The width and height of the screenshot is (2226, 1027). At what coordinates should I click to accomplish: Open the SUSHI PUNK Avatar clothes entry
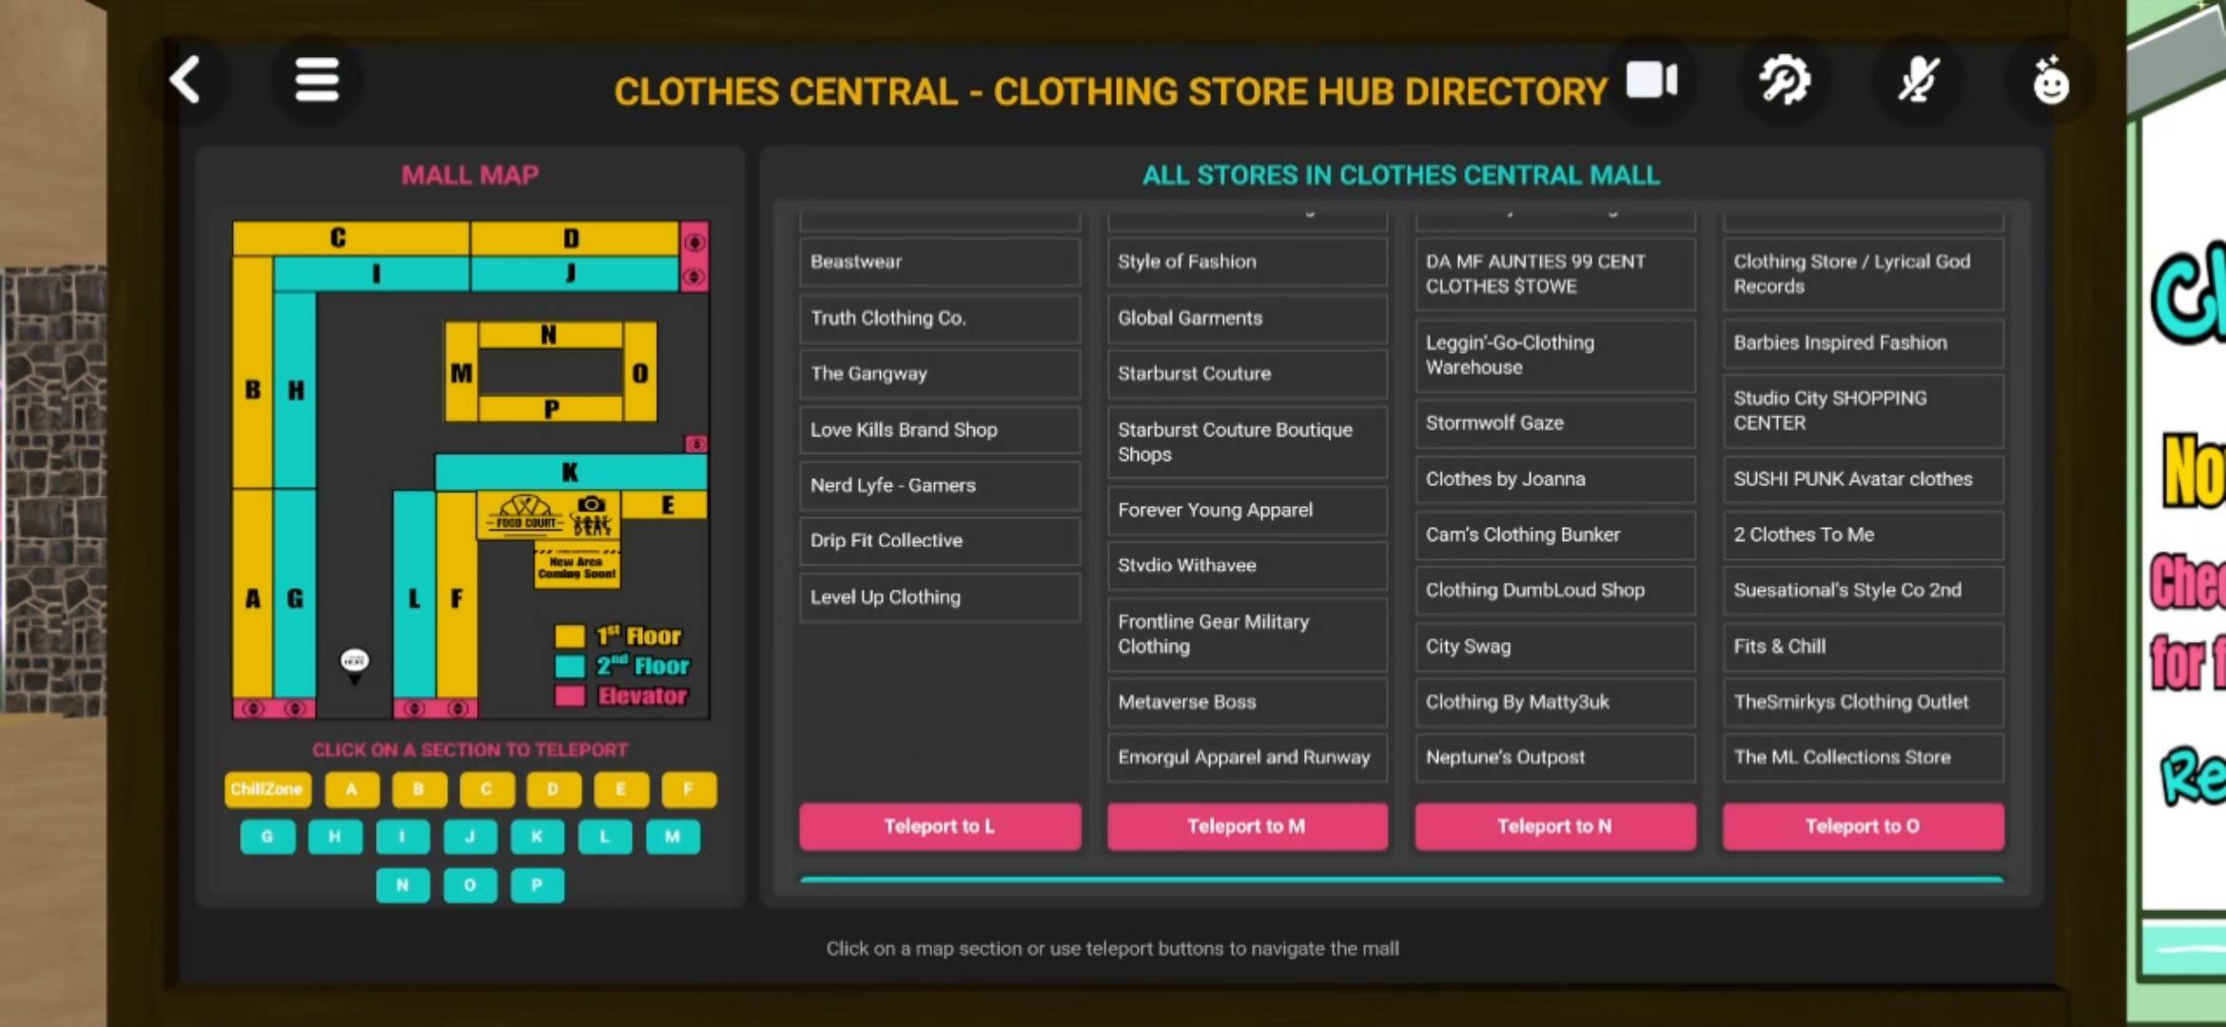coord(1862,479)
